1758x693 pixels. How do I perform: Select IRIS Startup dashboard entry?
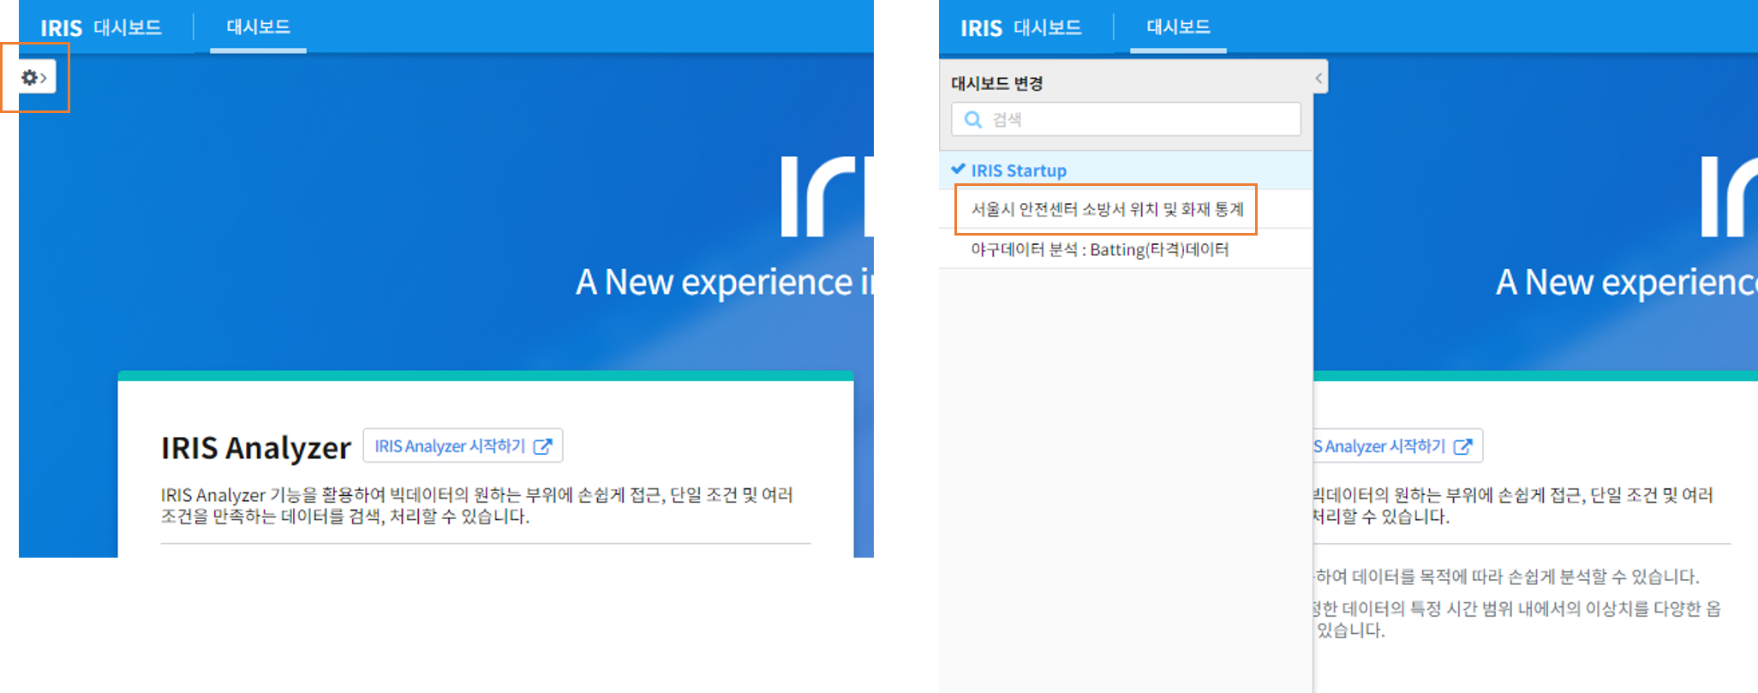1126,170
